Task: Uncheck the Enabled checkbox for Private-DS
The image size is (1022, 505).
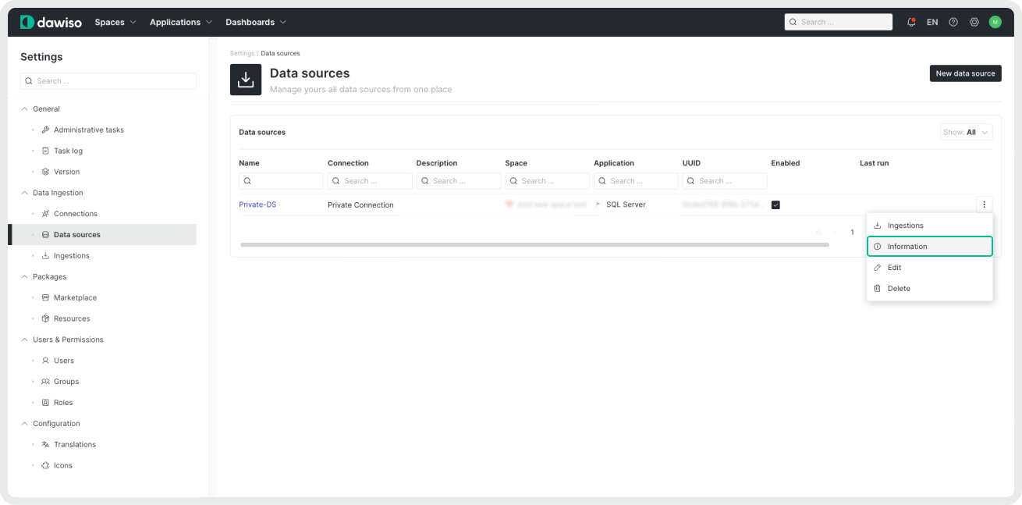Action: pos(775,204)
